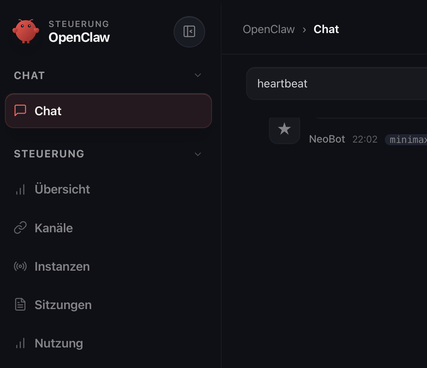Click the OpenClaw red mascot logo
The image size is (427, 368).
click(x=25, y=31)
